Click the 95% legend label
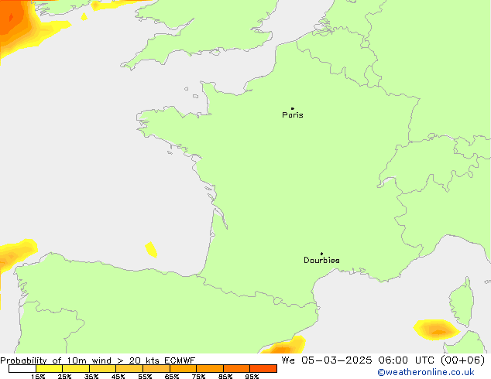The image size is (491, 379). coord(252,376)
